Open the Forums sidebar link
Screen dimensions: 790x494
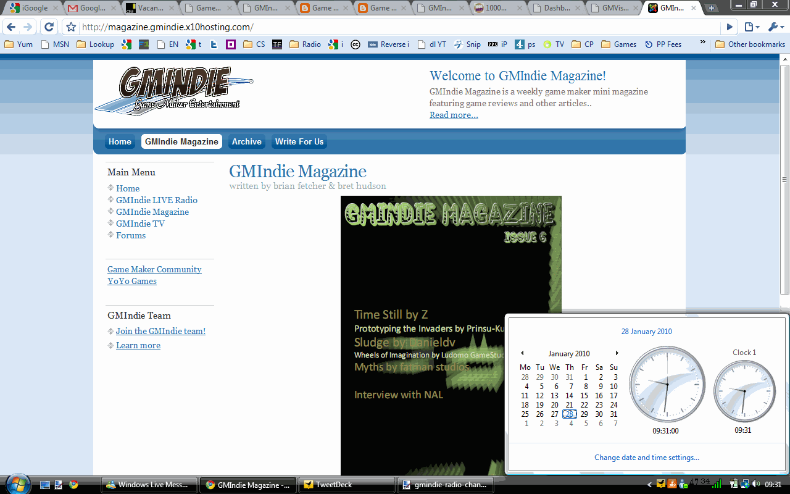(x=131, y=235)
